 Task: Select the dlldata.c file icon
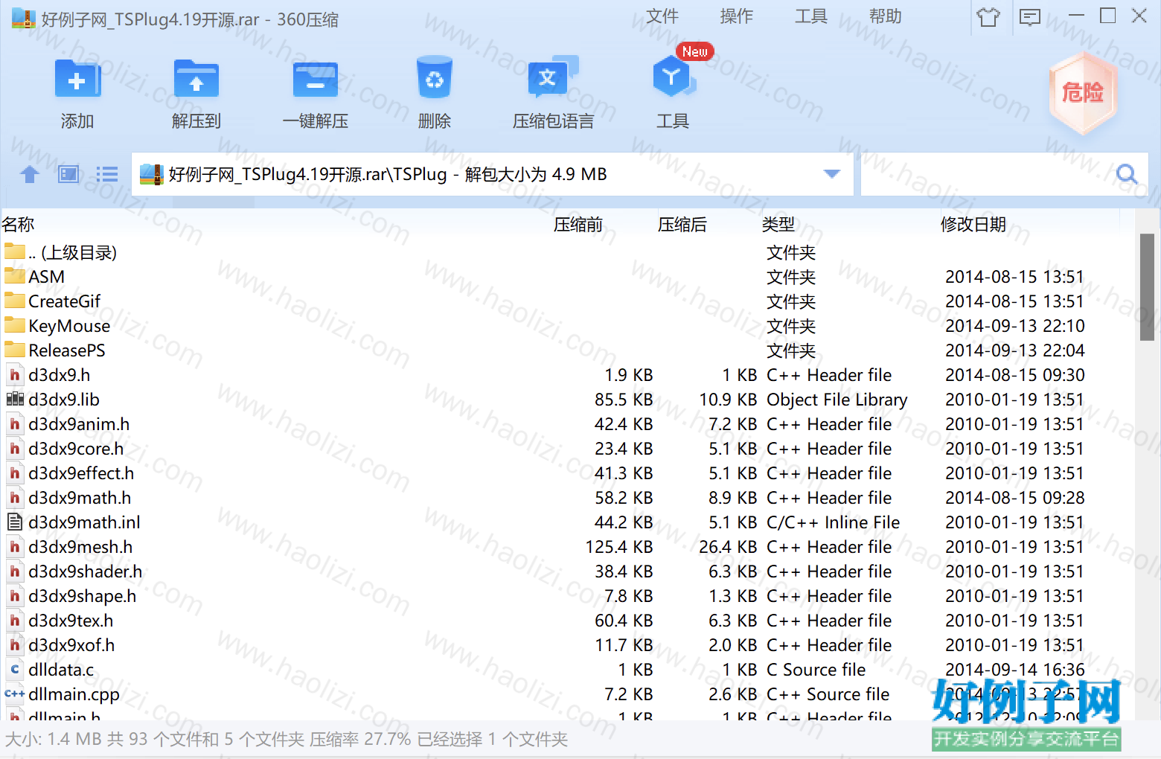pos(14,669)
